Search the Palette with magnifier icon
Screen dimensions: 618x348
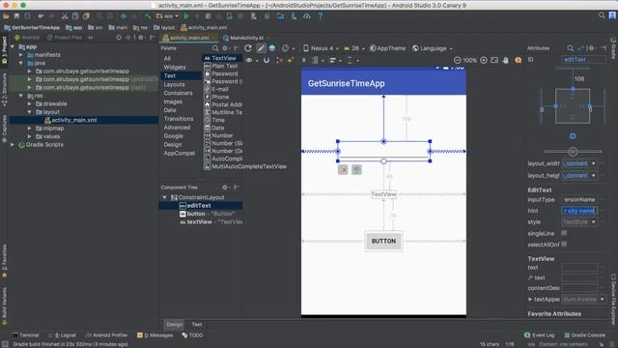click(215, 48)
